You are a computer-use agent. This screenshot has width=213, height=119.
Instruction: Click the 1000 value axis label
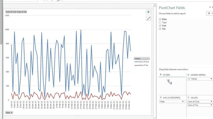pyautogui.click(x=7, y=29)
